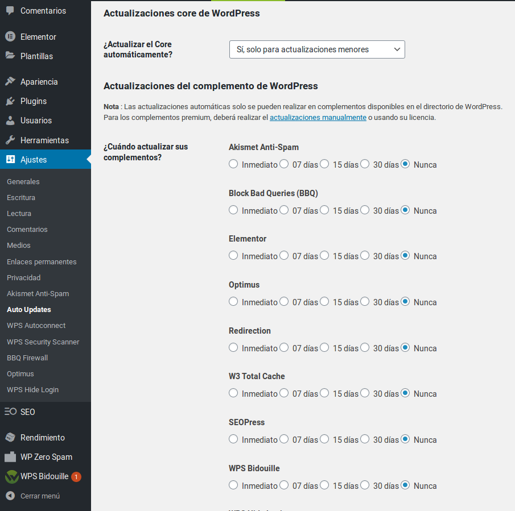Viewport: 515px width, 511px height.
Task: Click the Cerrar menú arrow icon
Action: (x=10, y=496)
